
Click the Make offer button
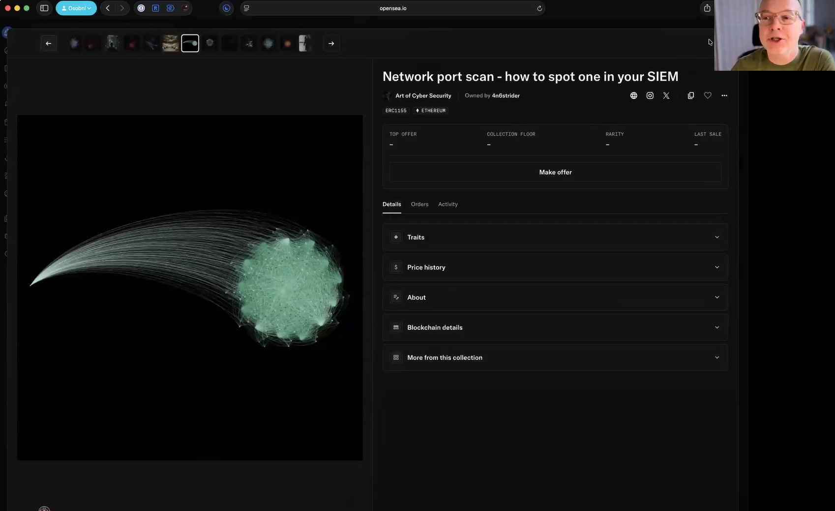click(555, 172)
